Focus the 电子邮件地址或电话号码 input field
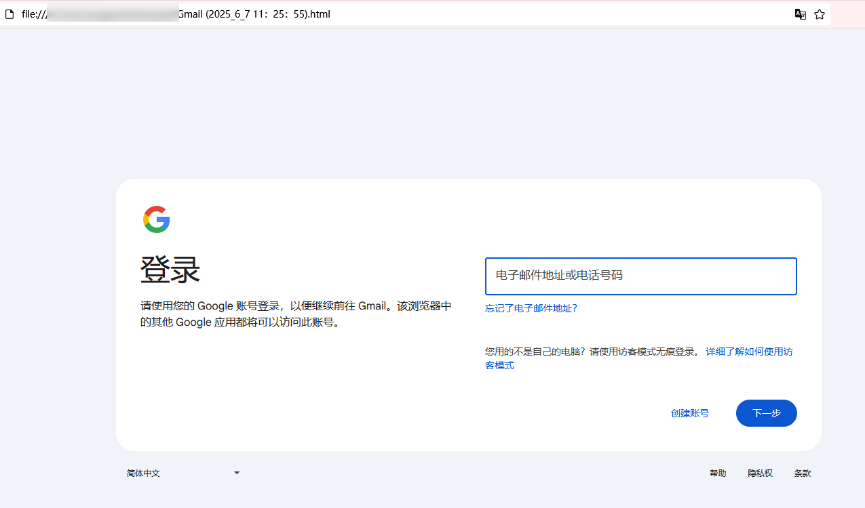The height and width of the screenshot is (508, 865). [x=640, y=276]
